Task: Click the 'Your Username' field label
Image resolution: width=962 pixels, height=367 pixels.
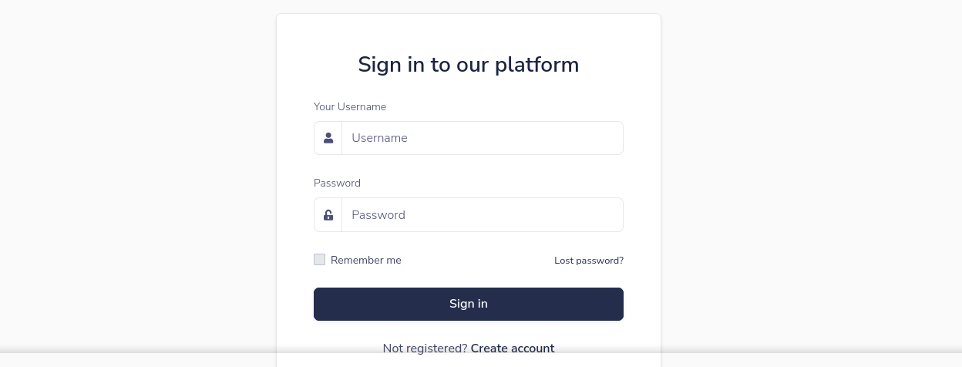Action: (x=350, y=106)
